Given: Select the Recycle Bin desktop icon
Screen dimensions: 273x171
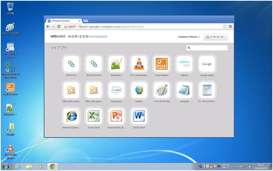Looking at the screenshot, I should 10,8.
